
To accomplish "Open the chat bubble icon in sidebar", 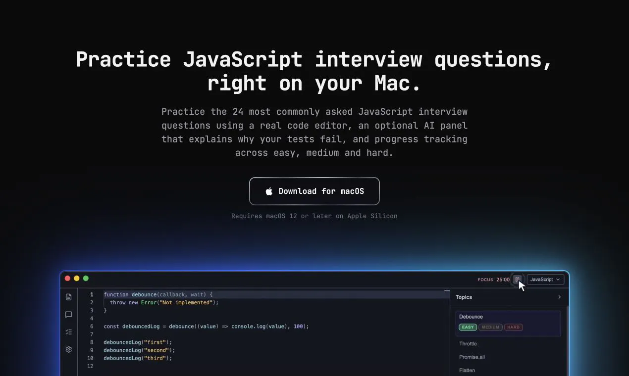I will [x=69, y=315].
